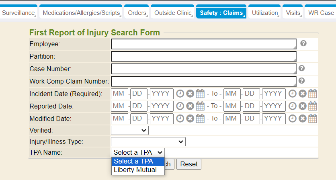Open calendar picker for Reported Date end
The width and height of the screenshot is (336, 180).
pyautogui.click(x=313, y=106)
